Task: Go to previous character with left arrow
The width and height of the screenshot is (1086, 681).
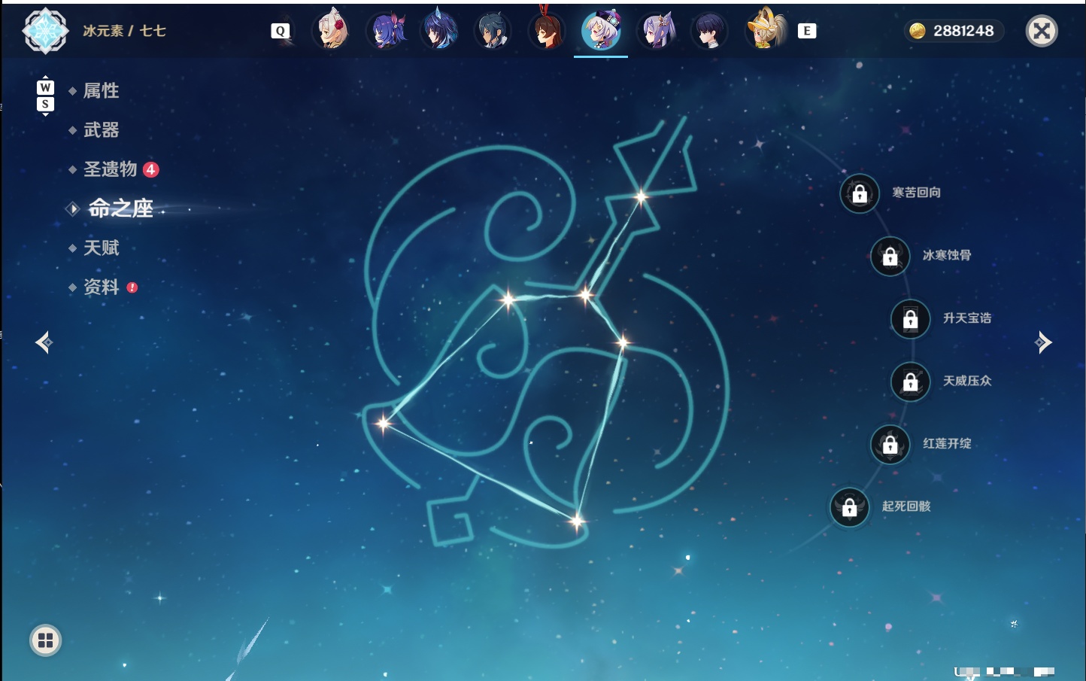Action: [x=44, y=342]
